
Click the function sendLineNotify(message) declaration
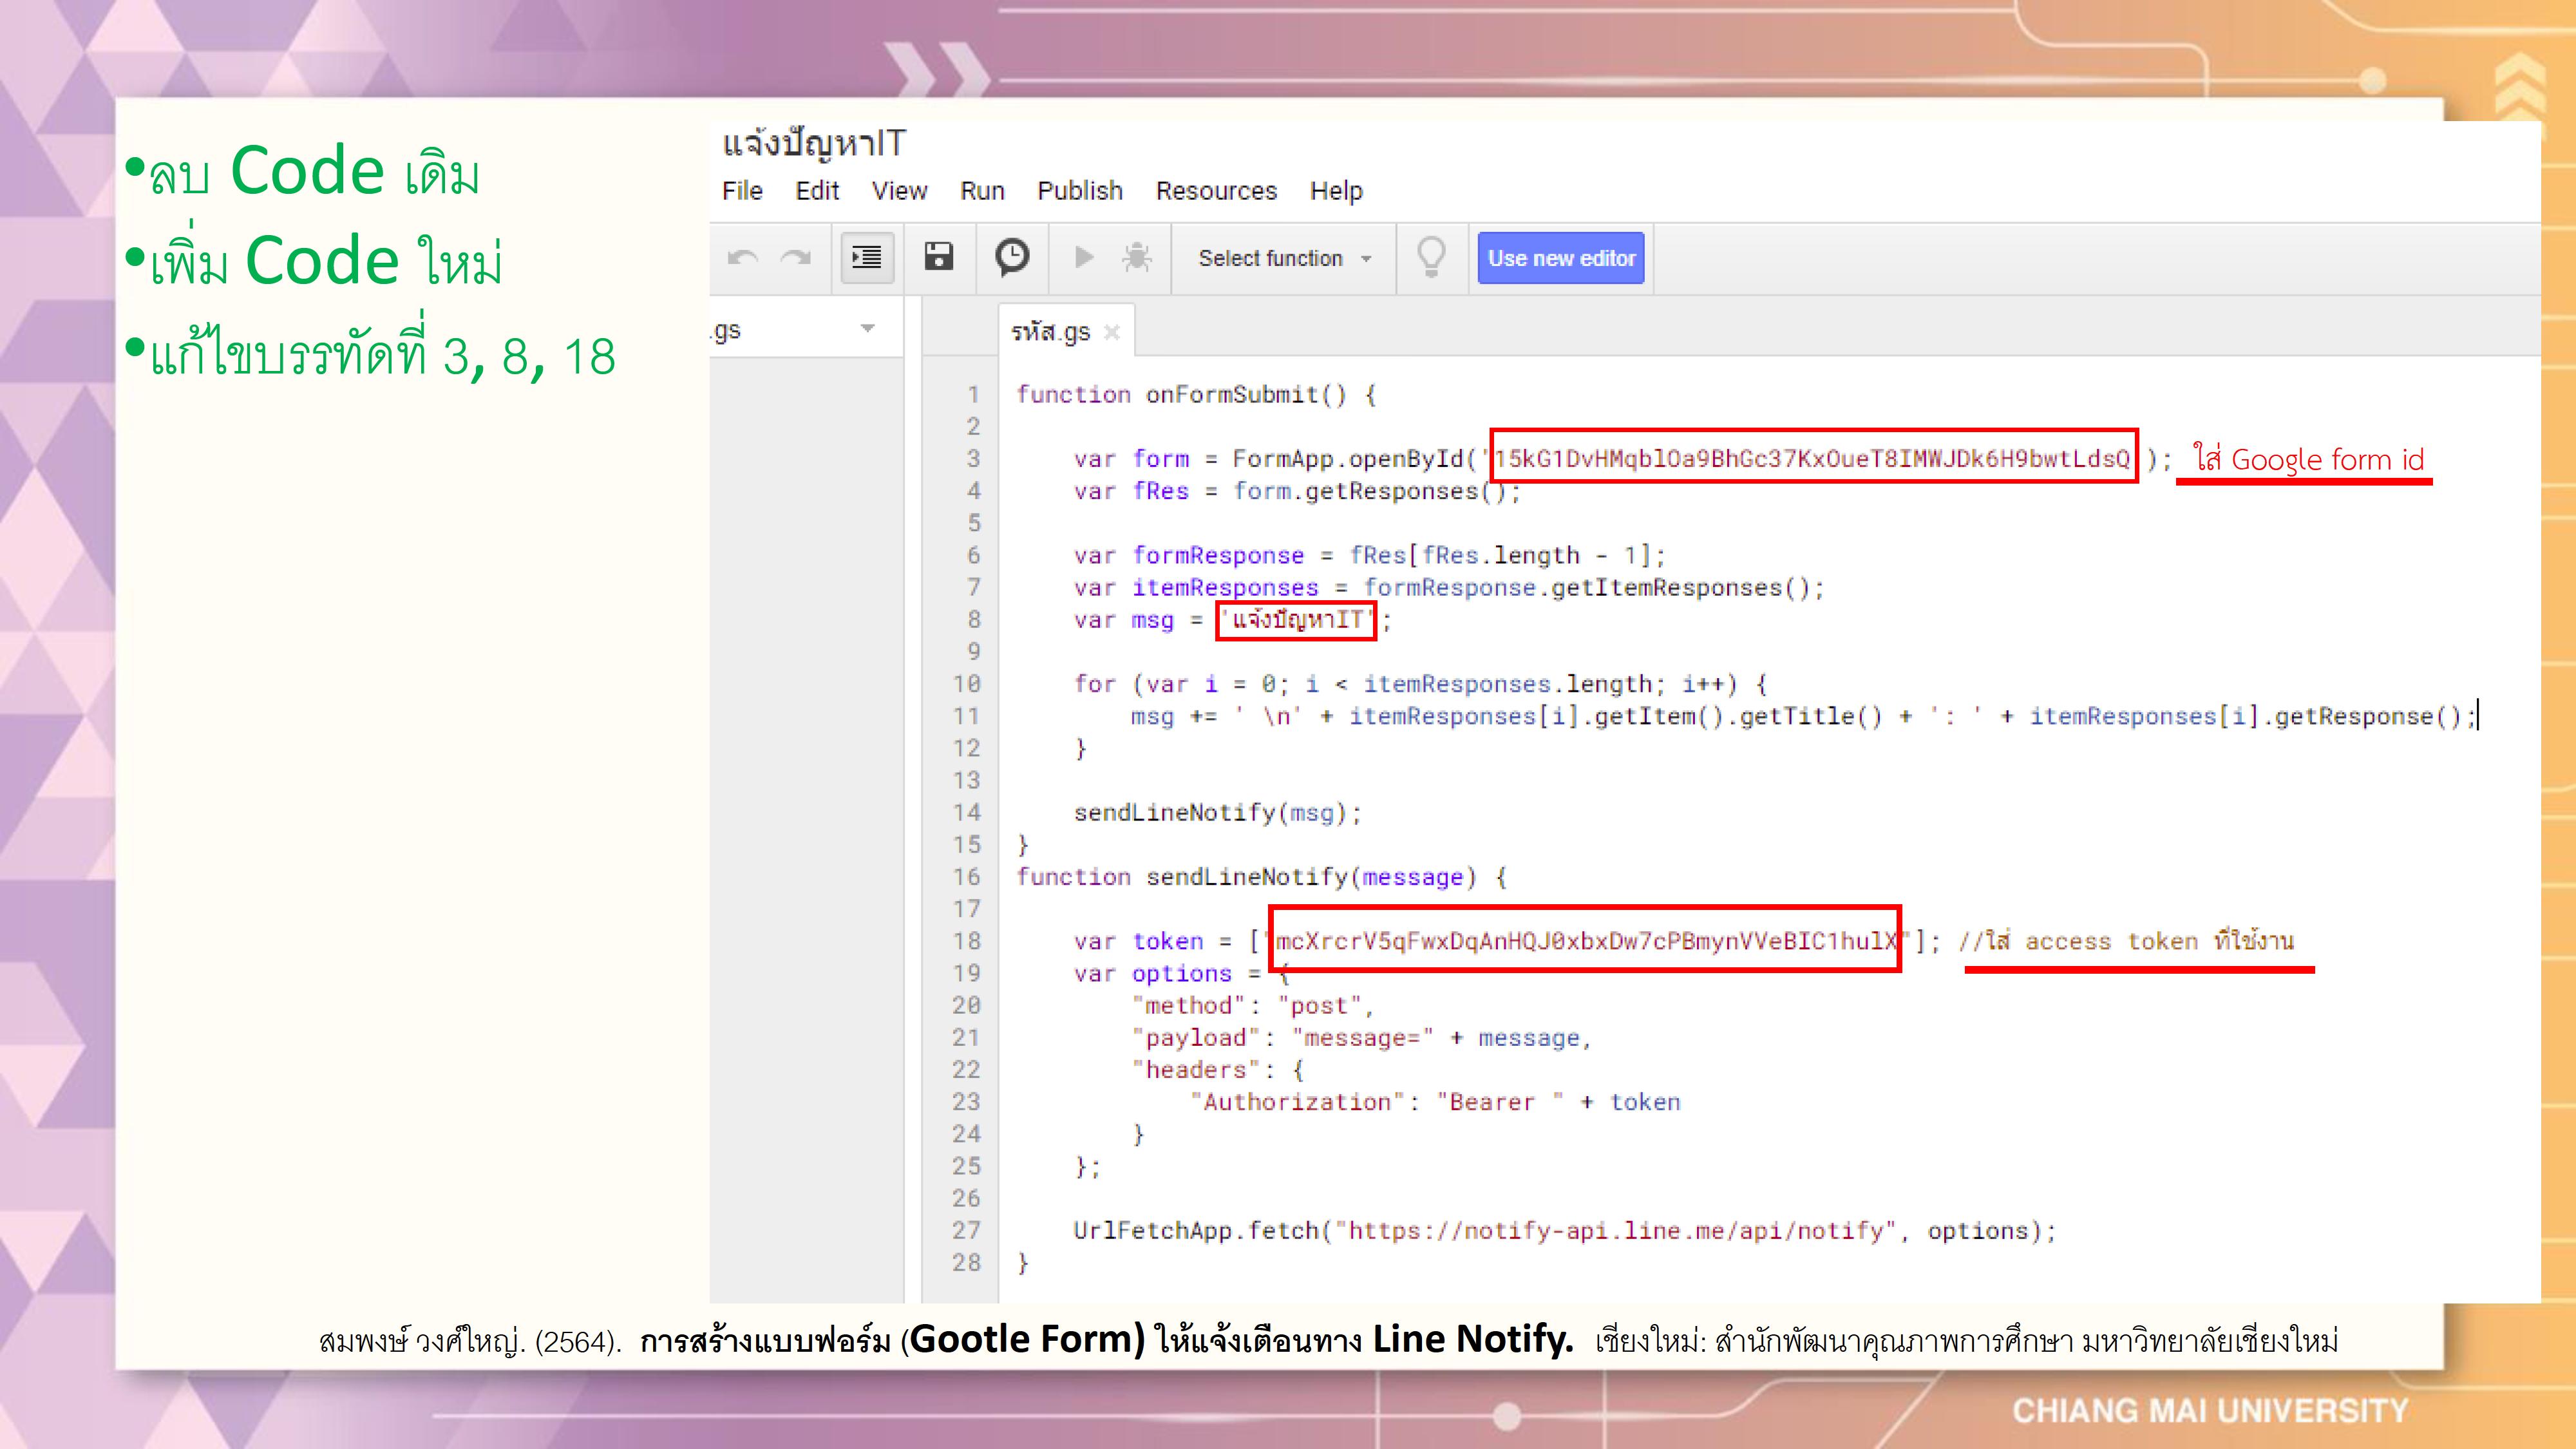pos(1262,877)
